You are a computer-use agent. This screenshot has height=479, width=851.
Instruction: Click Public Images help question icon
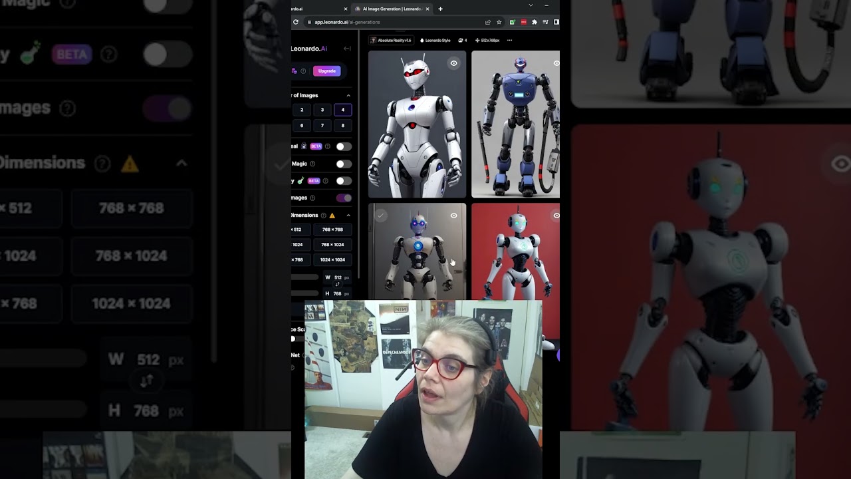[x=312, y=198]
